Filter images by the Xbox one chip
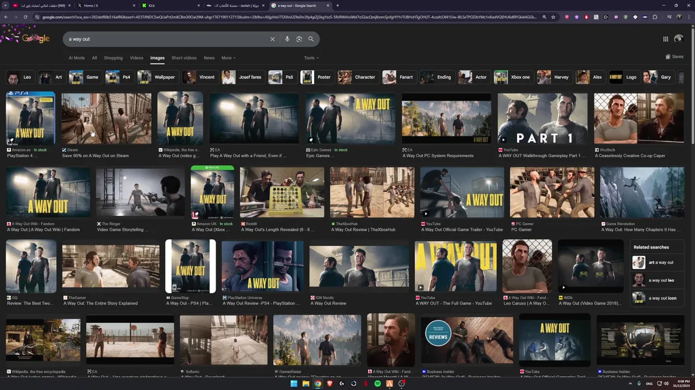This screenshot has height=390, width=695. click(513, 77)
